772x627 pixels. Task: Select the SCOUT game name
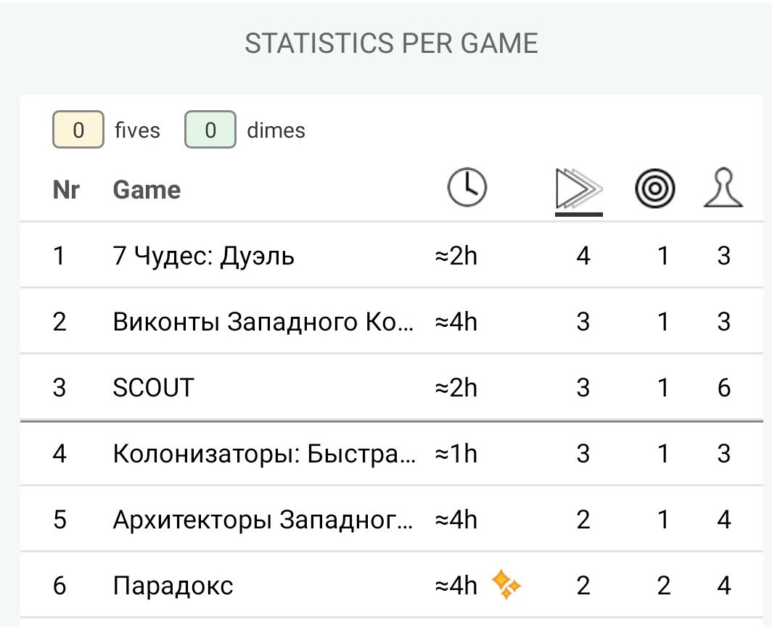[x=154, y=388]
